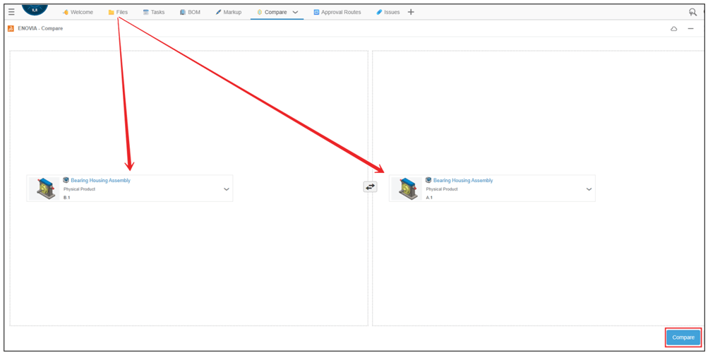This screenshot has width=708, height=353.
Task: Open the Issues tab
Action: point(388,12)
